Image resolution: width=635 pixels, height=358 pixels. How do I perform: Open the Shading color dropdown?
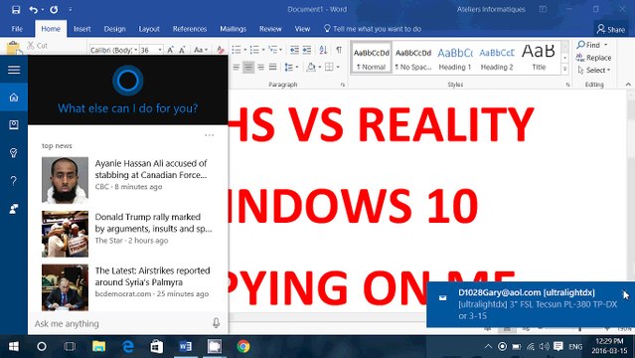(x=320, y=67)
